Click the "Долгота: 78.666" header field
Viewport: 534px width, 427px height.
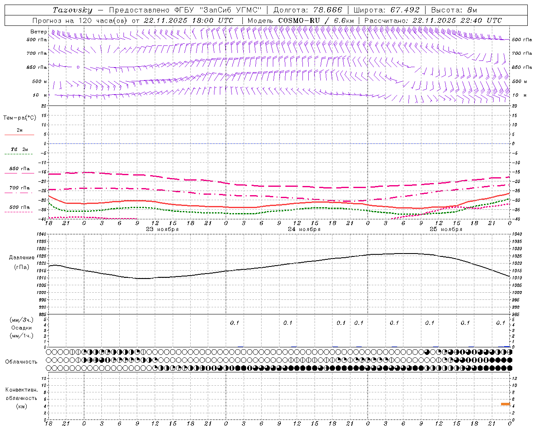tap(307, 10)
